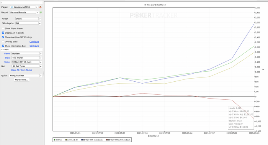Click the green refresh icon beside Report
The image size is (268, 145).
click(x=41, y=12)
